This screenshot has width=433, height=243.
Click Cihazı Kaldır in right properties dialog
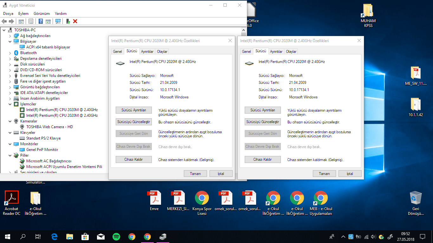click(263, 159)
